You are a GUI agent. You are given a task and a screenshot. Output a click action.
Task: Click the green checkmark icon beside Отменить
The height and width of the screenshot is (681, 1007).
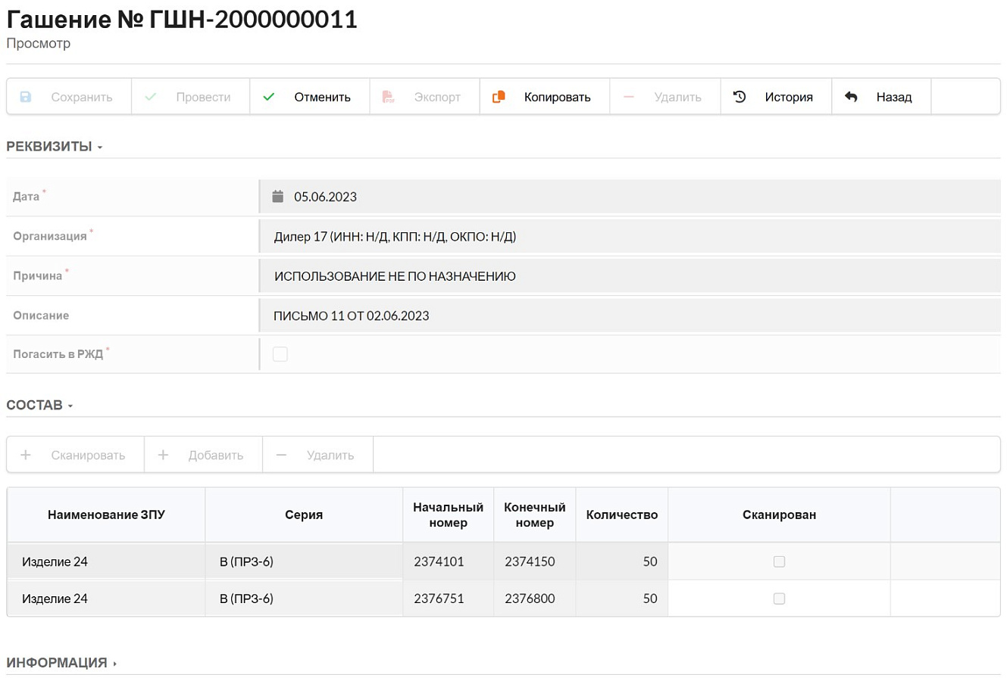tap(269, 97)
